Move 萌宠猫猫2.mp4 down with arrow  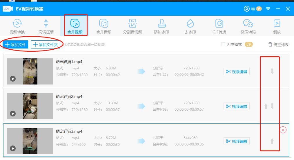tap(272, 106)
